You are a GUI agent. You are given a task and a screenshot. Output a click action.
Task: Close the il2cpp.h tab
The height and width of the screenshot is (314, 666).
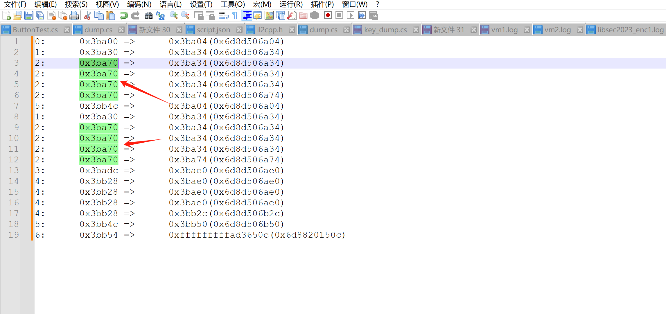click(x=292, y=30)
